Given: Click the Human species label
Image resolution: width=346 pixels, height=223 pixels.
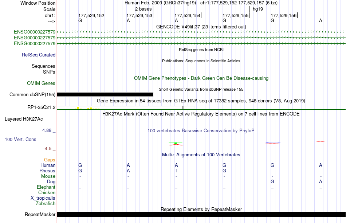Looking at the screenshot, I should 48,165.
